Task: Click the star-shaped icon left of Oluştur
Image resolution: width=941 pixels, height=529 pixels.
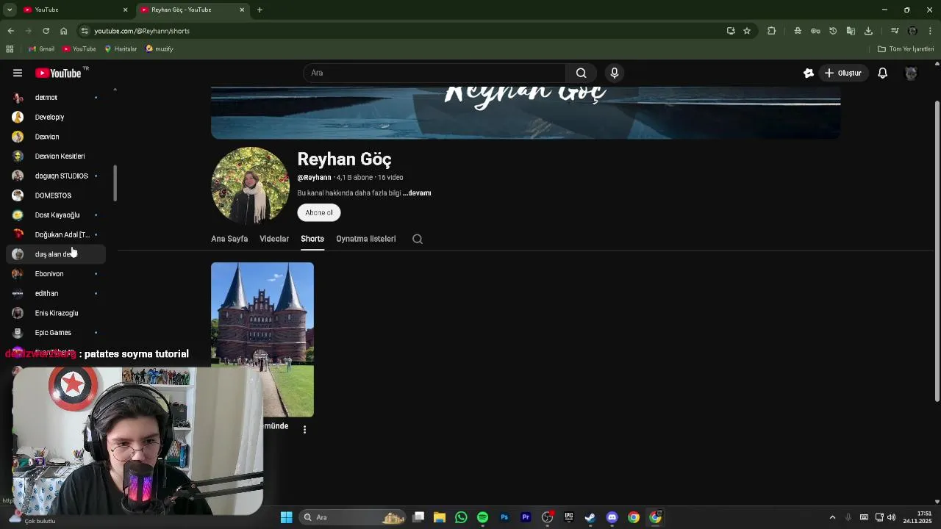Action: point(808,73)
